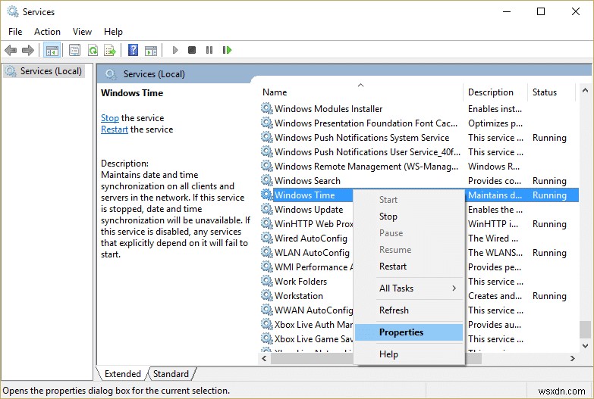Open the toolbar Properties sheet icon
This screenshot has width=594, height=399.
[74, 50]
